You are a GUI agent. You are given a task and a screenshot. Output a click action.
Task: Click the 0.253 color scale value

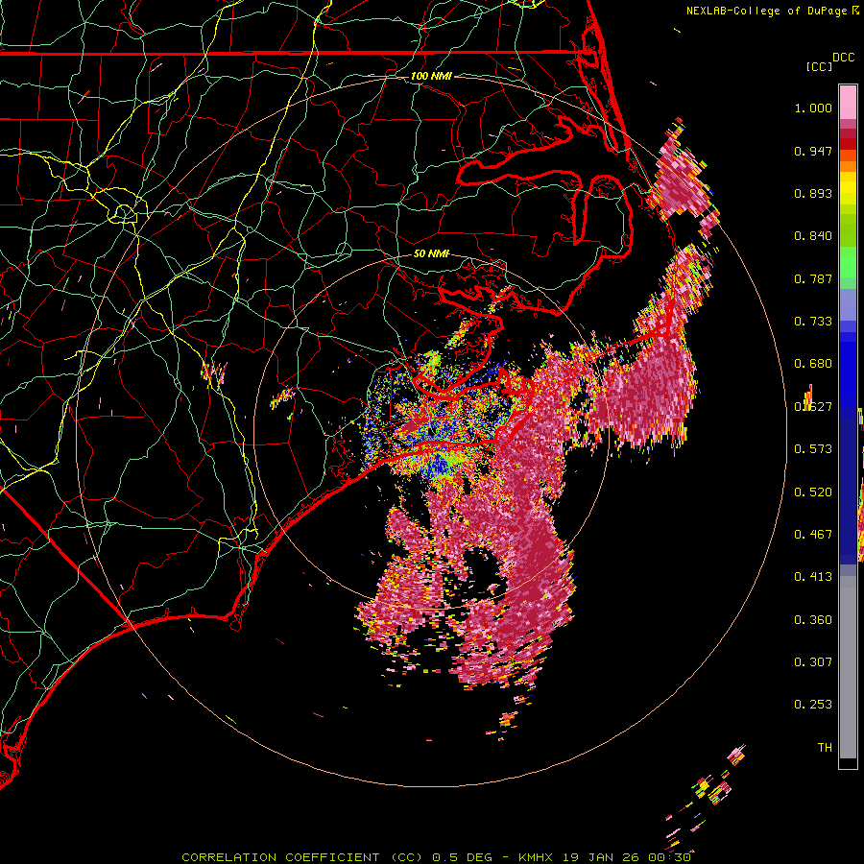pyautogui.click(x=813, y=705)
